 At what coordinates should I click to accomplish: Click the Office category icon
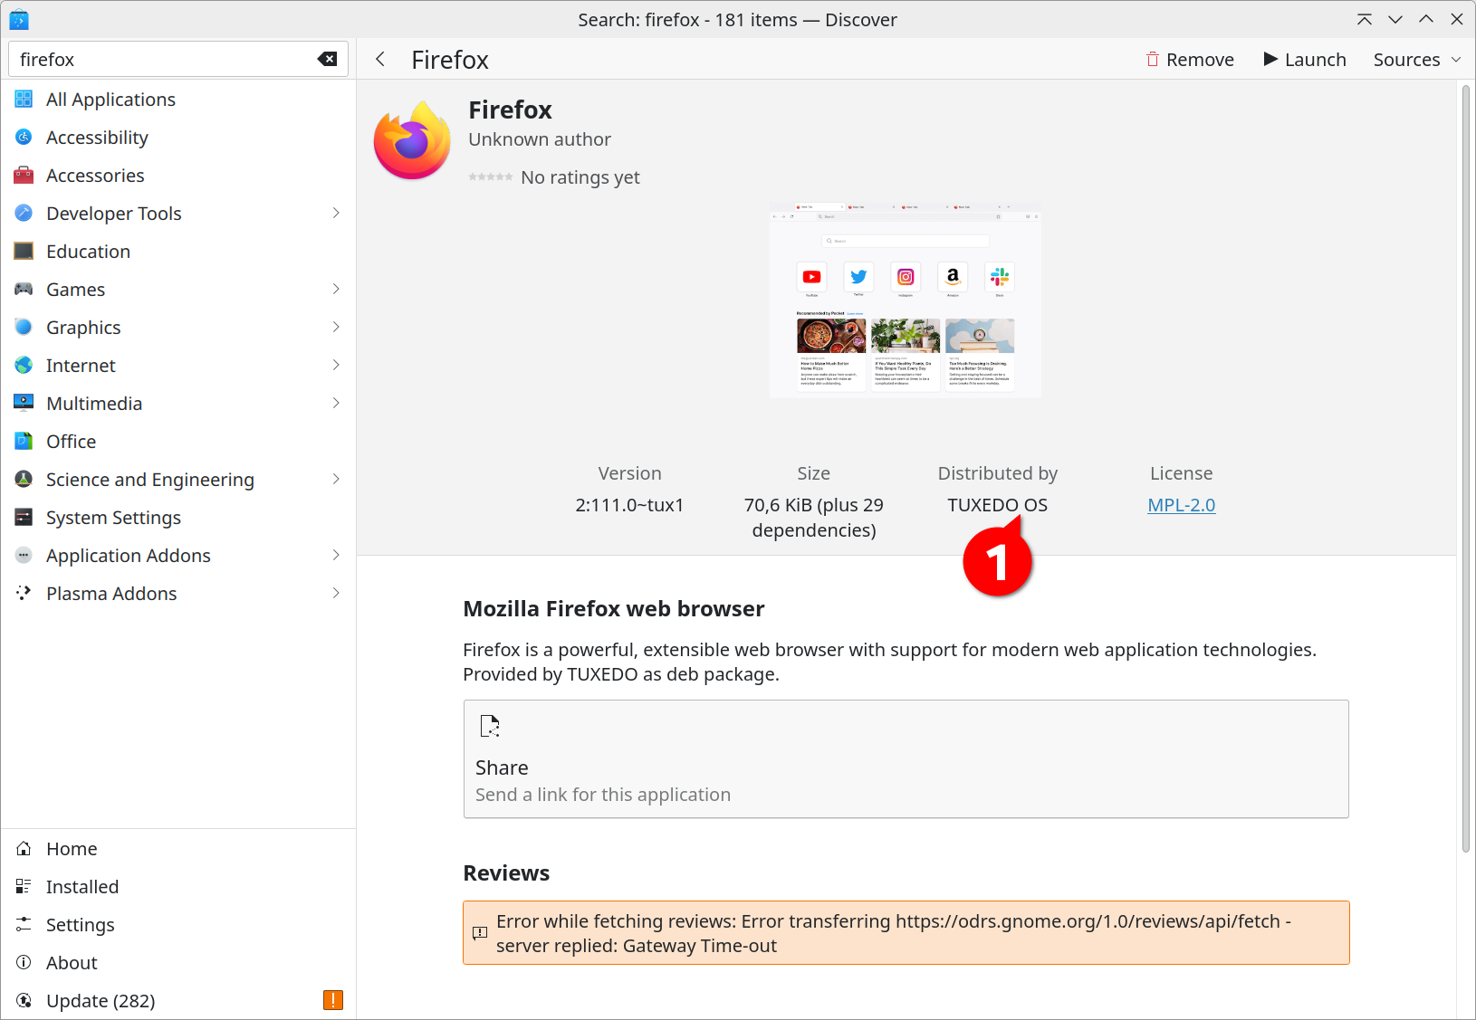[x=24, y=442]
